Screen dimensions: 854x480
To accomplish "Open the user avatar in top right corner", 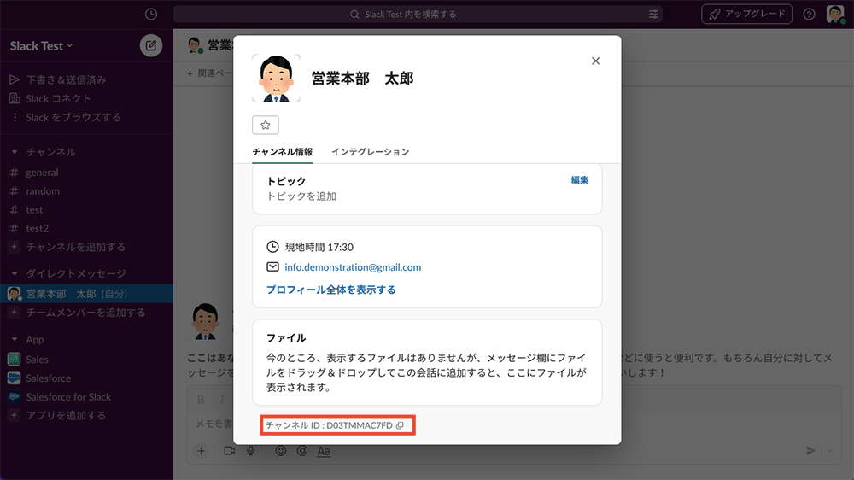I will click(x=835, y=15).
